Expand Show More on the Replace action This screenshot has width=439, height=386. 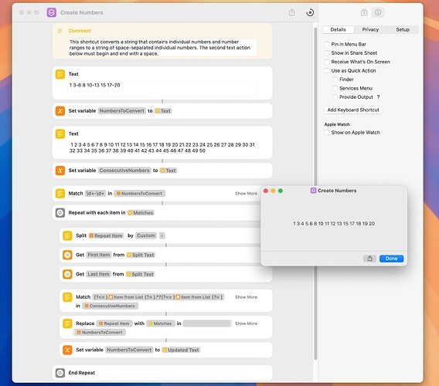(246, 323)
